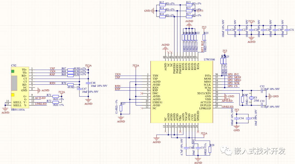Select the 25M crystal Y3

tap(251, 97)
